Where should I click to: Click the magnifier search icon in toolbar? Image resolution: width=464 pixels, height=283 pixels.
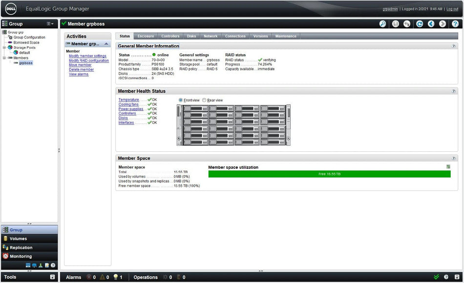point(382,24)
